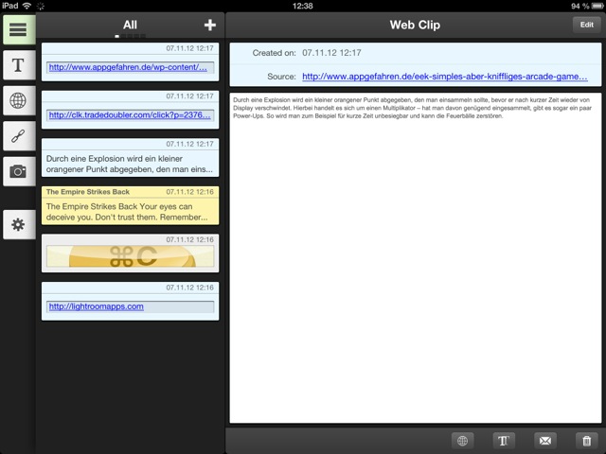The width and height of the screenshot is (606, 454).
Task: Select the web clips globe filter
Action: tap(18, 100)
